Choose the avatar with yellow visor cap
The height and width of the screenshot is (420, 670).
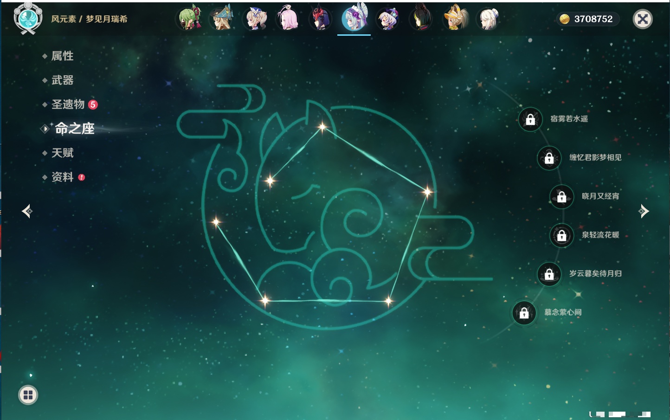455,19
